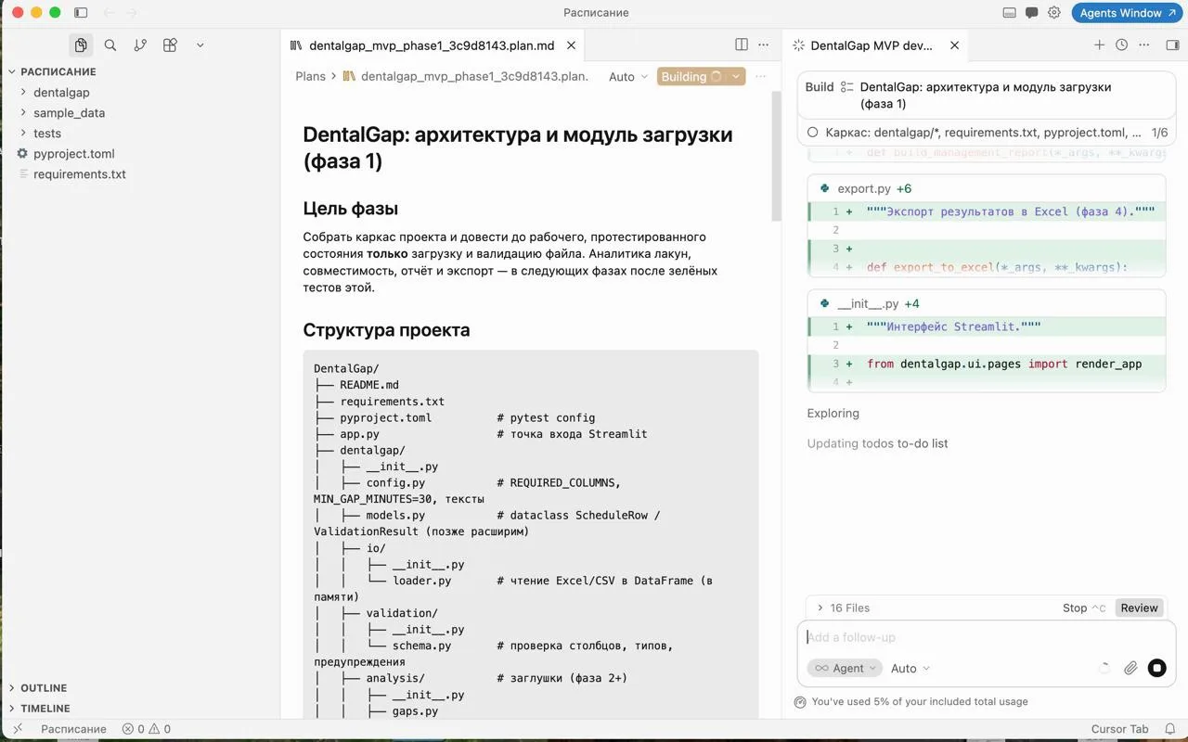
Task: Click the split editor icon
Action: click(742, 45)
